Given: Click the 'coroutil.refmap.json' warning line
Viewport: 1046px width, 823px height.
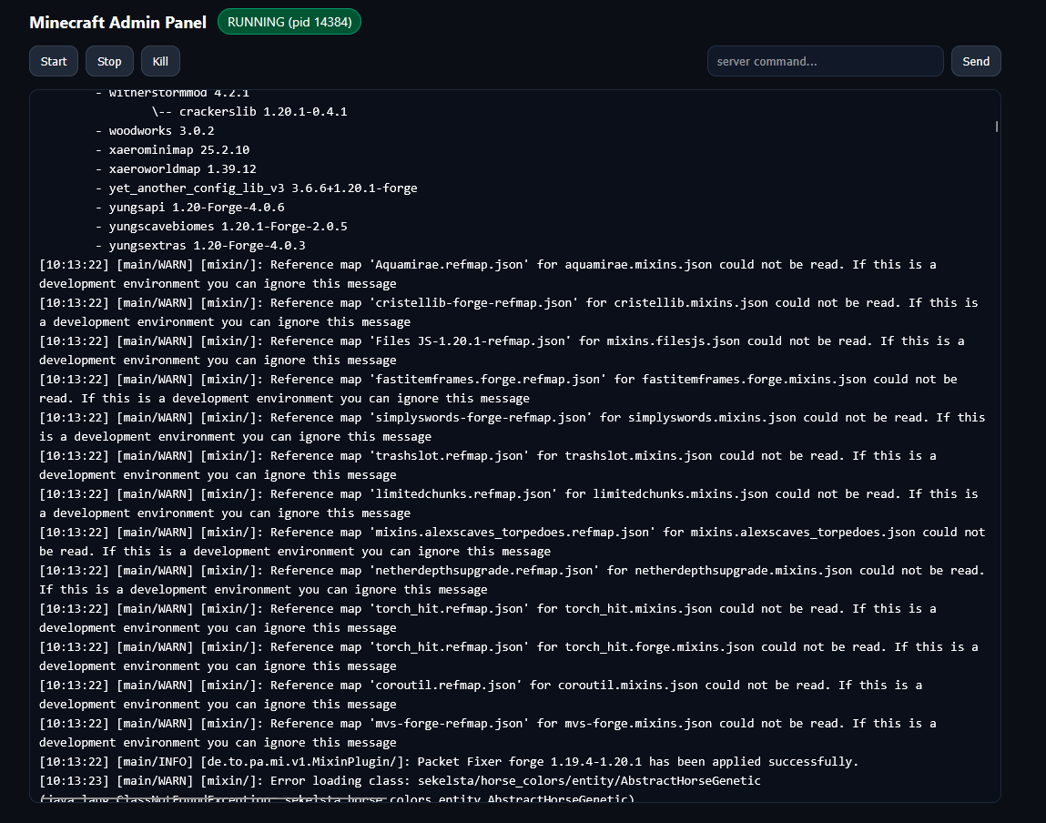Looking at the screenshot, I should point(481,695).
